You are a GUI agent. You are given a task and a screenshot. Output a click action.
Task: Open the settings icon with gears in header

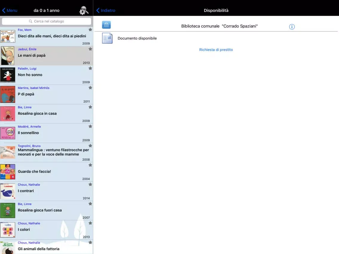84,10
